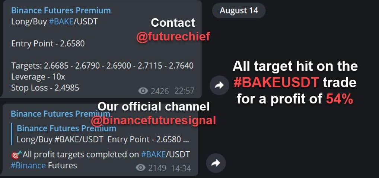
Task: Click forward arrow beside profit targets completed message
Action: pyautogui.click(x=216, y=163)
